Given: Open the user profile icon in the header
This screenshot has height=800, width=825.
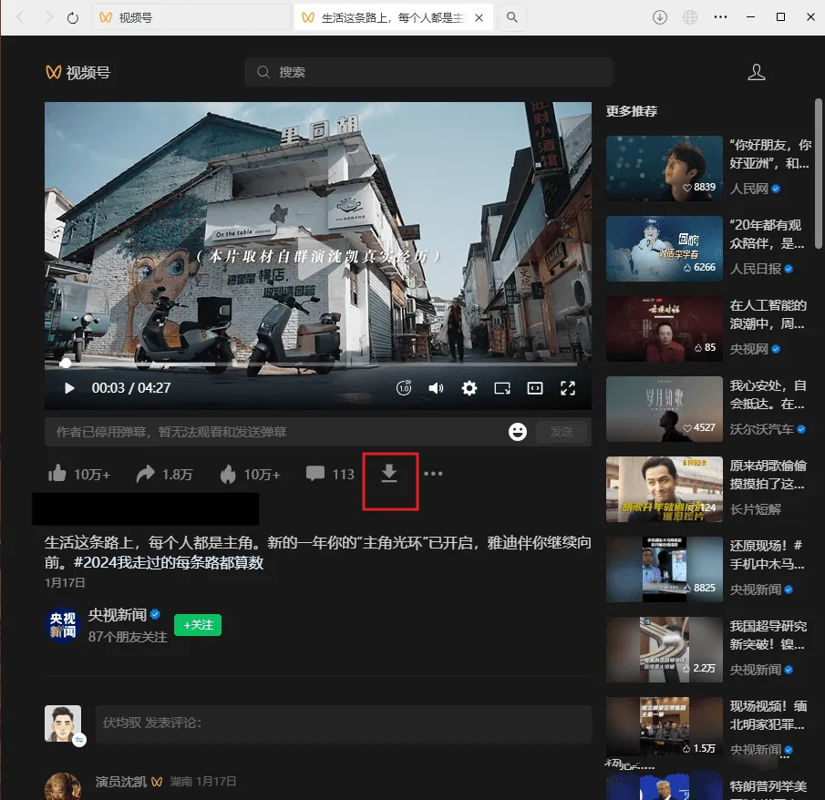Looking at the screenshot, I should [756, 72].
